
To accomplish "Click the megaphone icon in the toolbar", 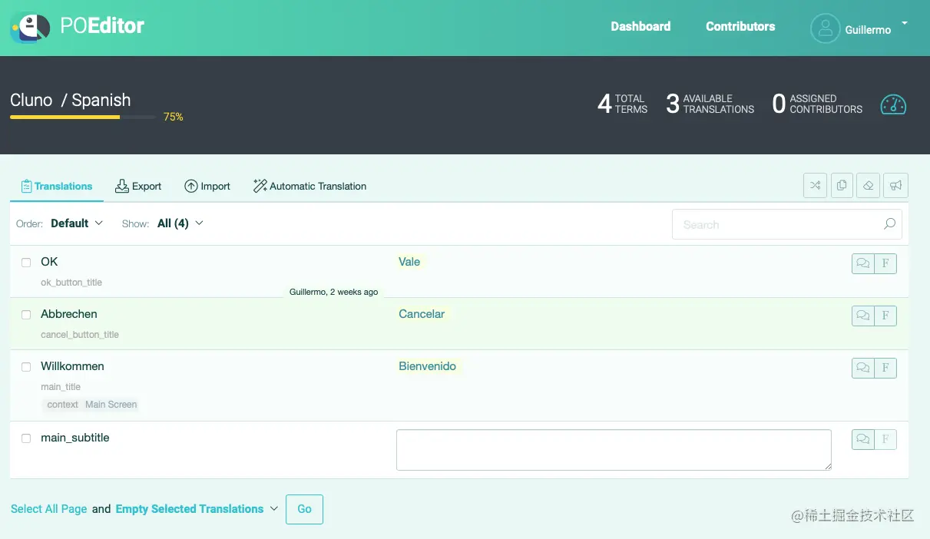I will (x=895, y=185).
